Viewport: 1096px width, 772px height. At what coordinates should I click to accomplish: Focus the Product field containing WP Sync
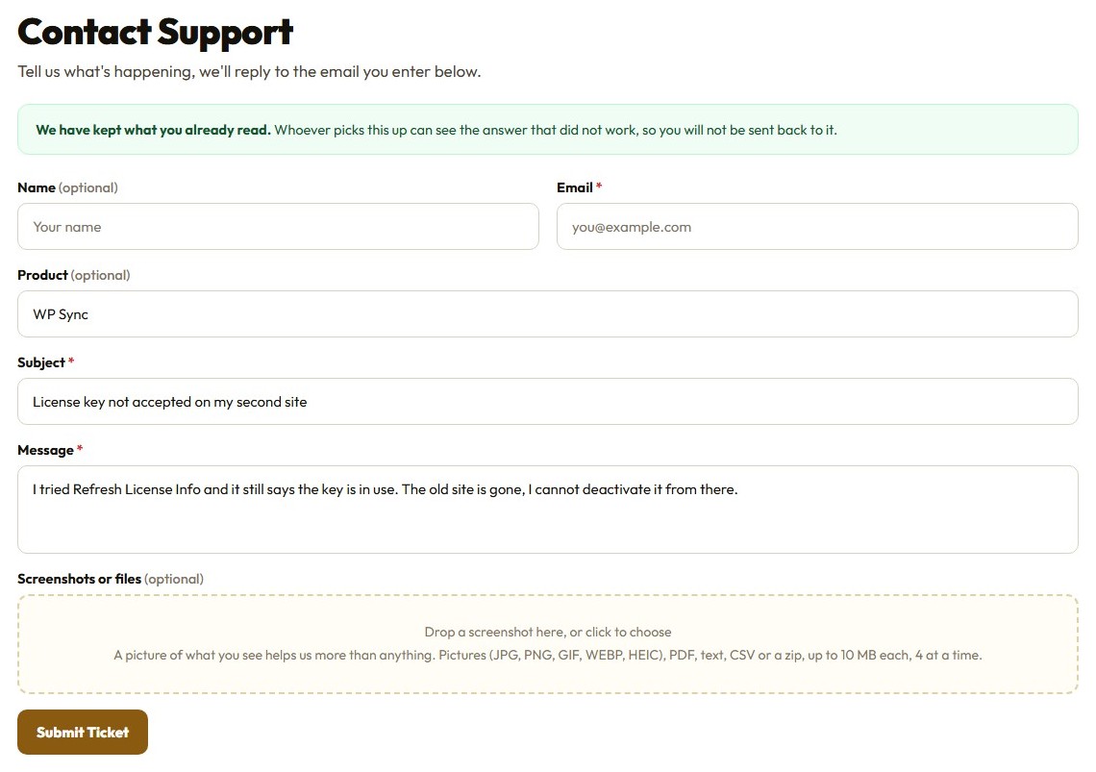548,314
